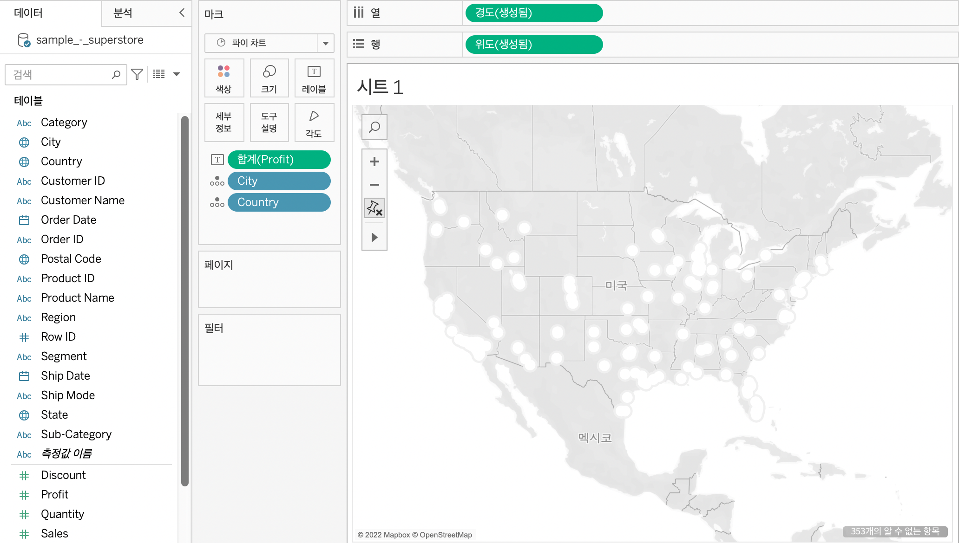
Task: Collapse the data side pane
Action: tap(182, 13)
